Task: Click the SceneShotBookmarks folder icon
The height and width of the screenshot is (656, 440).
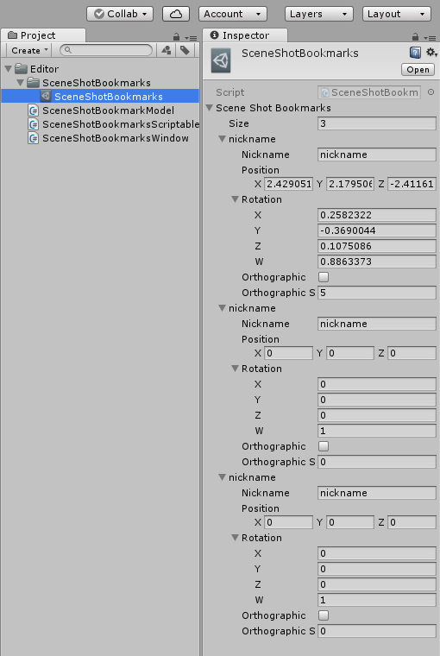Action: point(33,82)
